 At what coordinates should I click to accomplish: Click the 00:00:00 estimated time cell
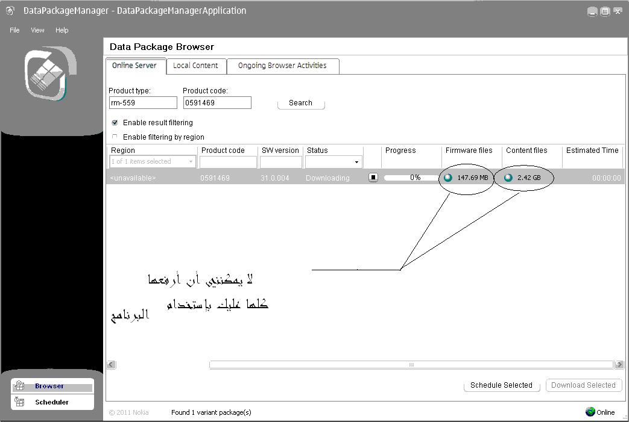click(607, 178)
